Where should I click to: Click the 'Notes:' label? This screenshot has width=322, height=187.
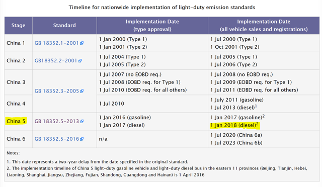coord(13,153)
